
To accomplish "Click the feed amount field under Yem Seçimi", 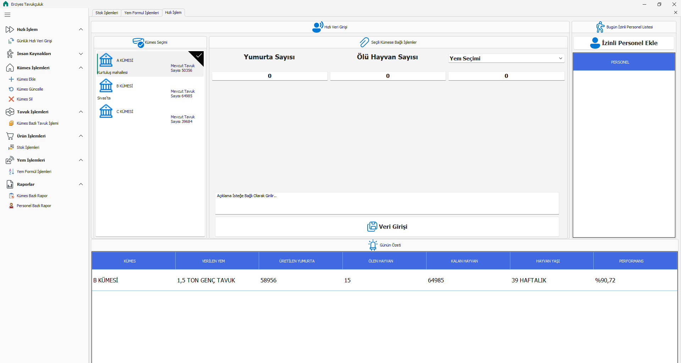I will (x=506, y=76).
